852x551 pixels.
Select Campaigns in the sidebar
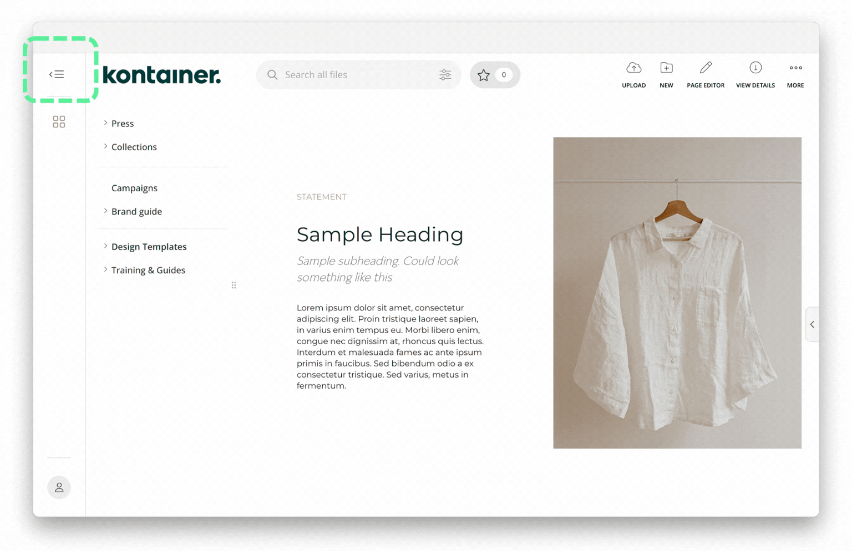(134, 188)
